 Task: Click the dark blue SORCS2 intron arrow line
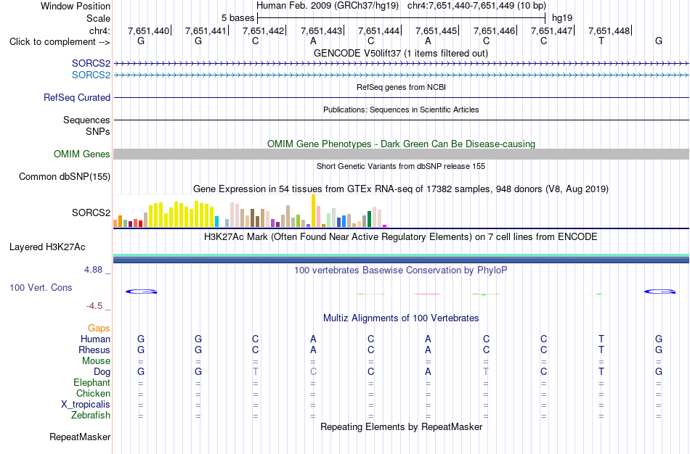click(402, 64)
